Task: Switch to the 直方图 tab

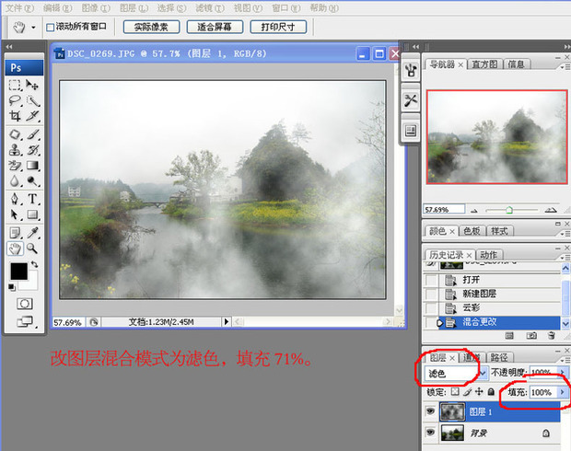Action: (484, 64)
